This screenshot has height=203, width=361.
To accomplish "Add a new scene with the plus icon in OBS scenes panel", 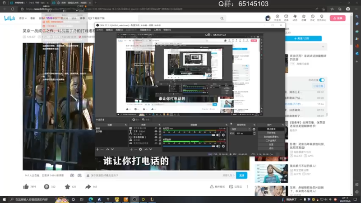I will coord(97,149).
